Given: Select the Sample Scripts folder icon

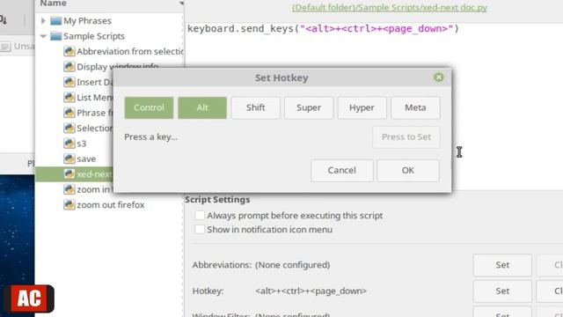Looking at the screenshot, I should click(x=55, y=36).
